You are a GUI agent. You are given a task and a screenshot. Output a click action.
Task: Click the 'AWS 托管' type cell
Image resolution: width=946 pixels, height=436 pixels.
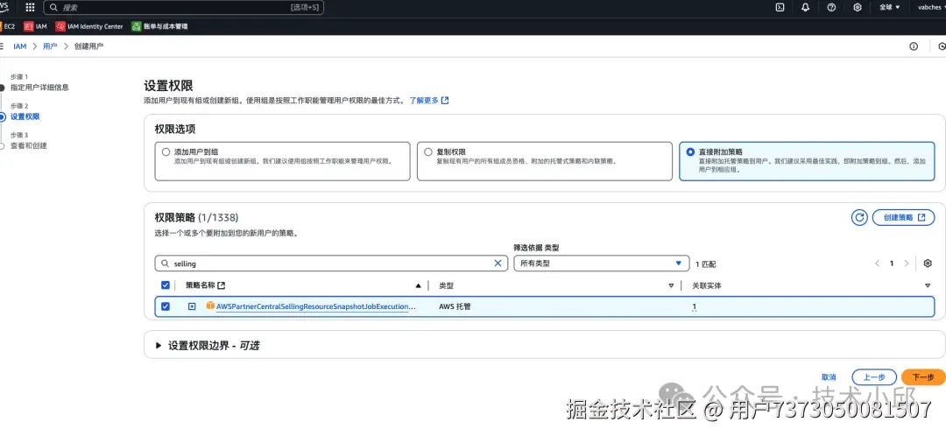tap(455, 306)
